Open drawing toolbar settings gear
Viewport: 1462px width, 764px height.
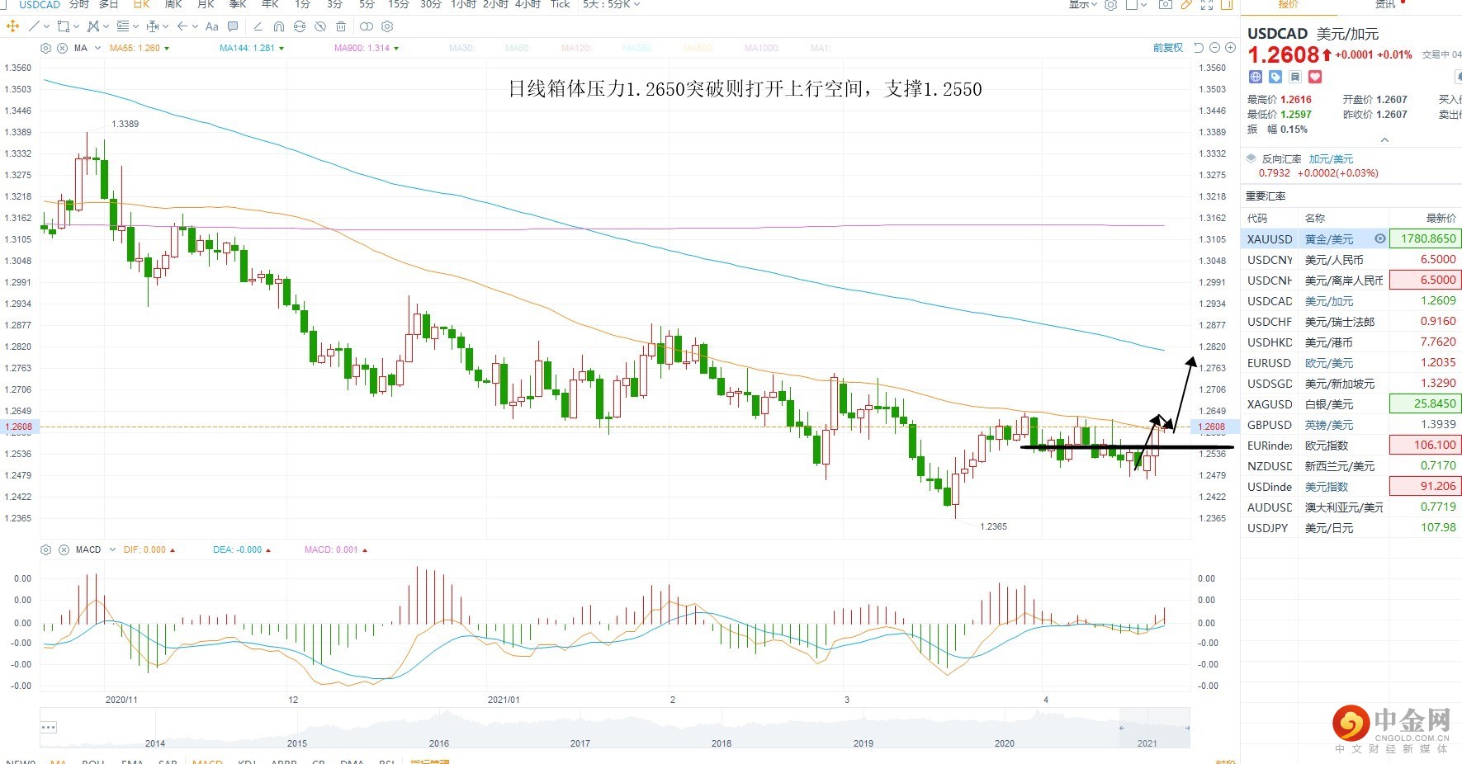387,26
